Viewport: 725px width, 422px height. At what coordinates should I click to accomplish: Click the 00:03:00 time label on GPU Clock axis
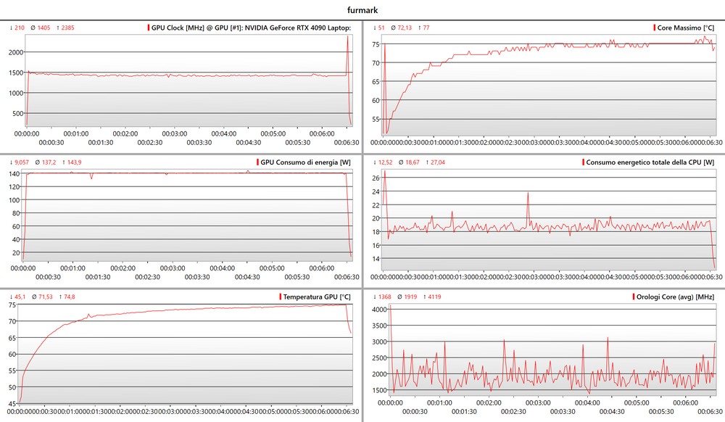click(x=174, y=133)
